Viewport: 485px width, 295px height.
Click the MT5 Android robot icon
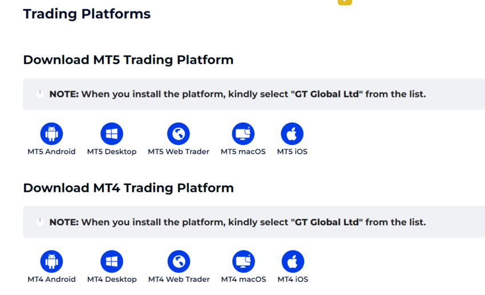[x=51, y=134]
